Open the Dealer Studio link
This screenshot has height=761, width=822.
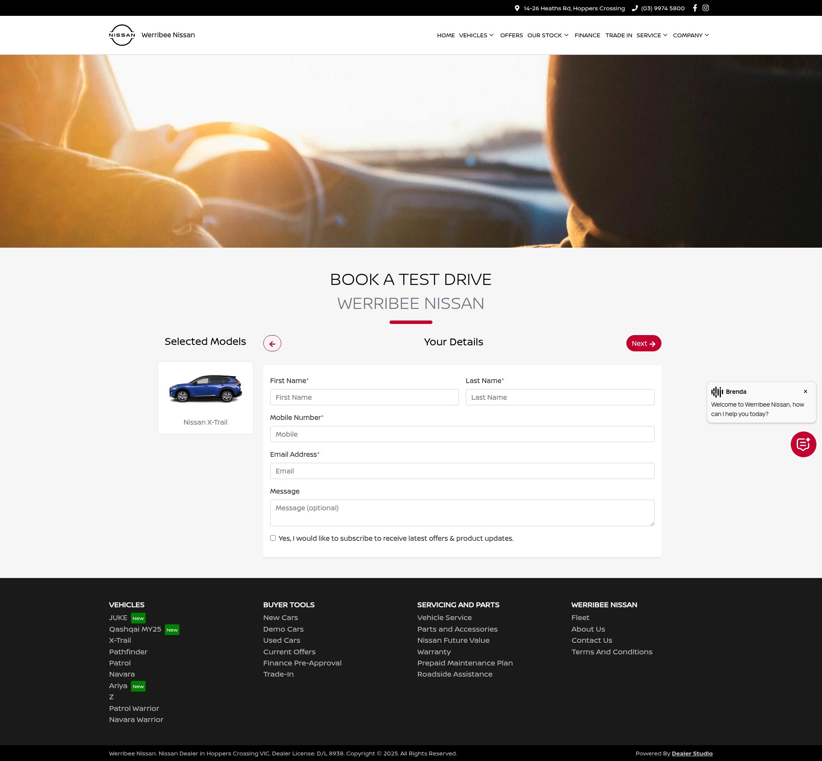click(692, 753)
